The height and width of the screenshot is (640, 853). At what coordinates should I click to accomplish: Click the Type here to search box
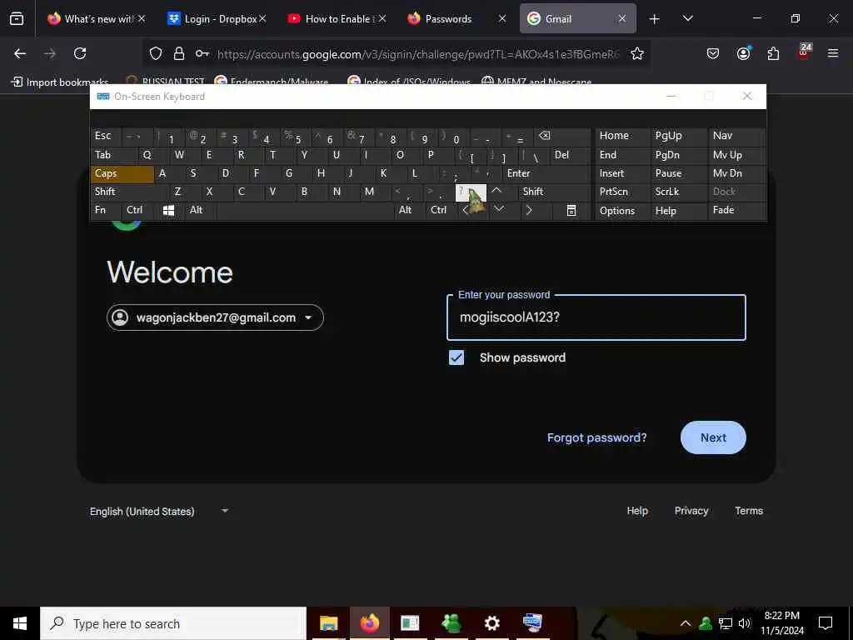[x=173, y=623]
